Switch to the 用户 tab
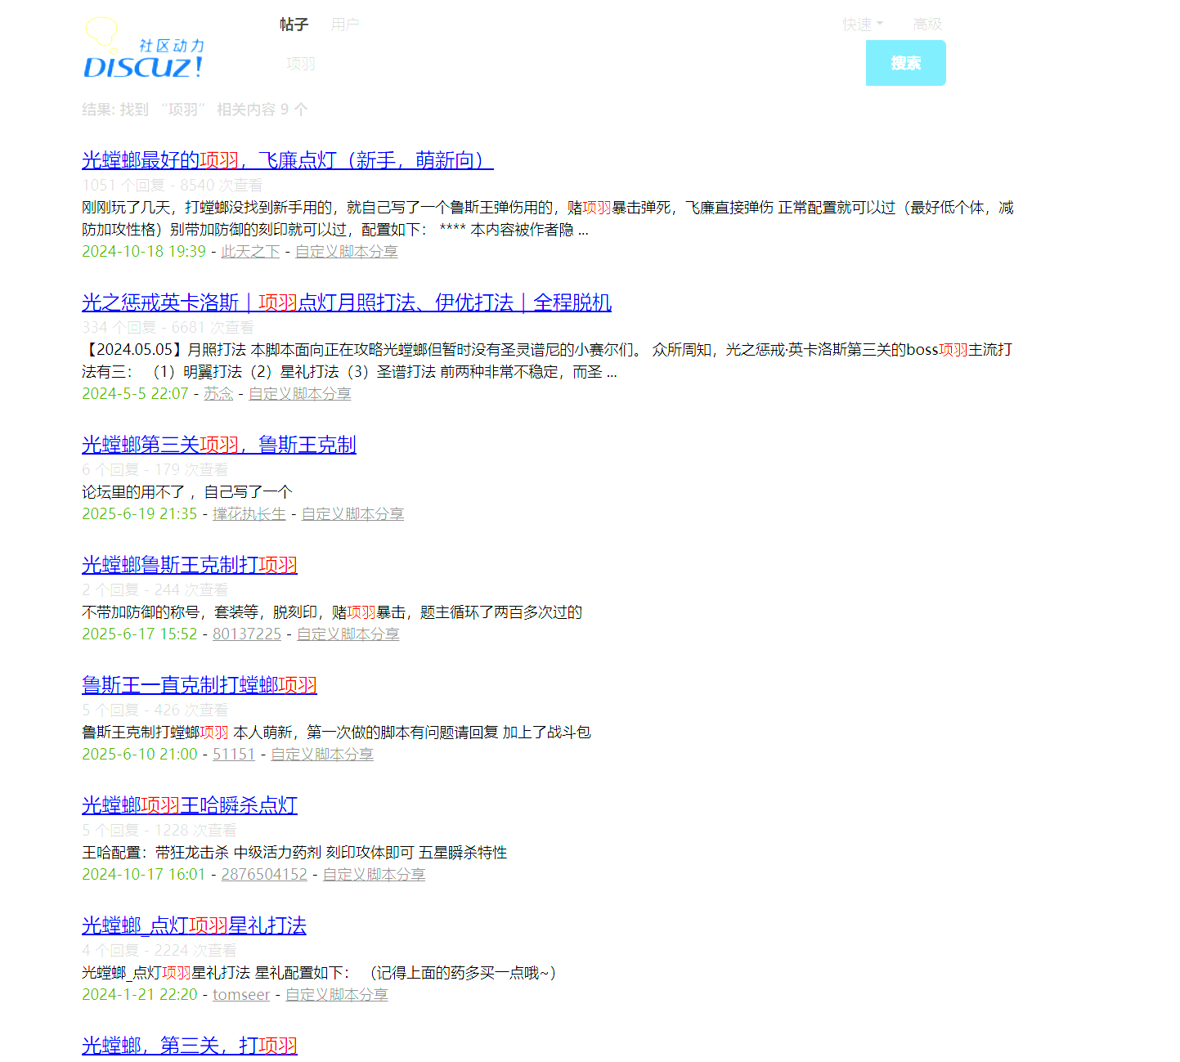Viewport: 1180px width, 1062px height. click(345, 25)
